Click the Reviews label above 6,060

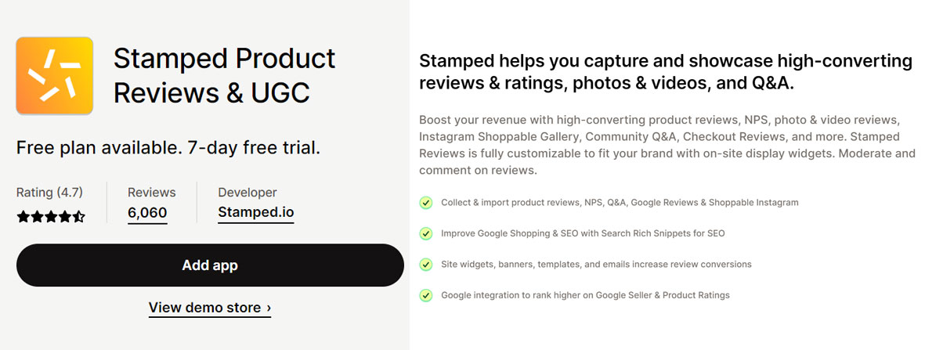152,193
